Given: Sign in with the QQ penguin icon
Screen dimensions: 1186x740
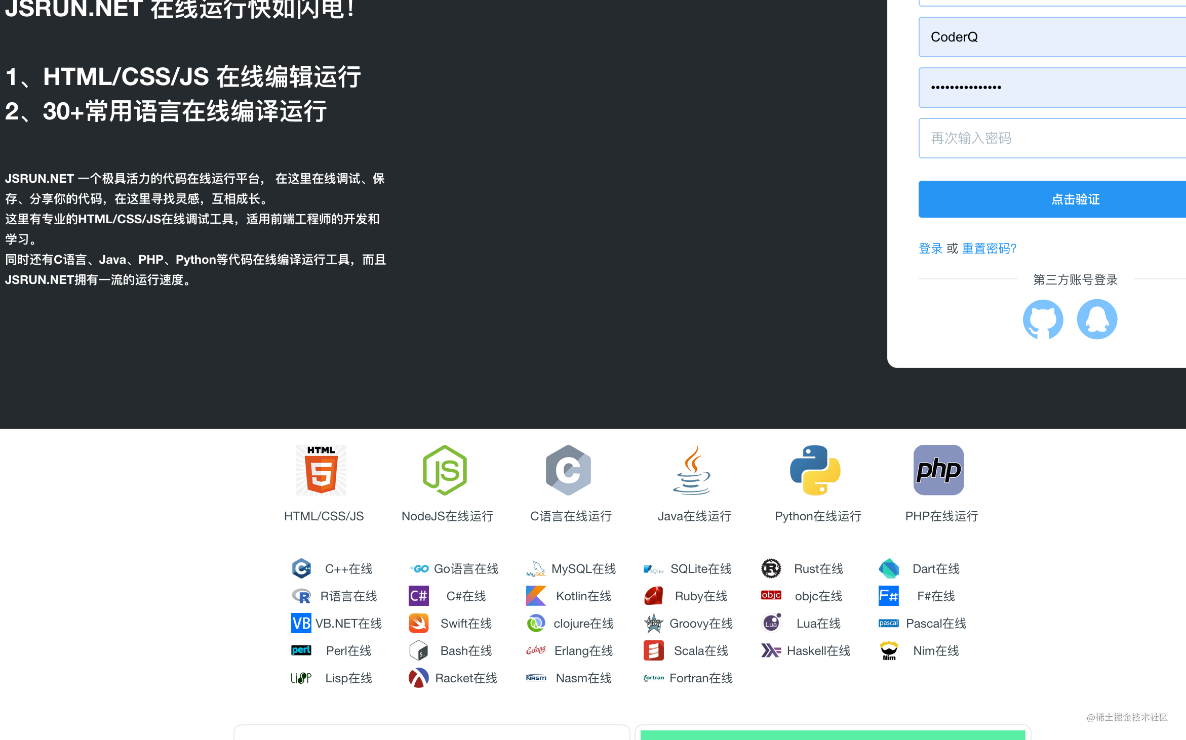Looking at the screenshot, I should coord(1097,319).
